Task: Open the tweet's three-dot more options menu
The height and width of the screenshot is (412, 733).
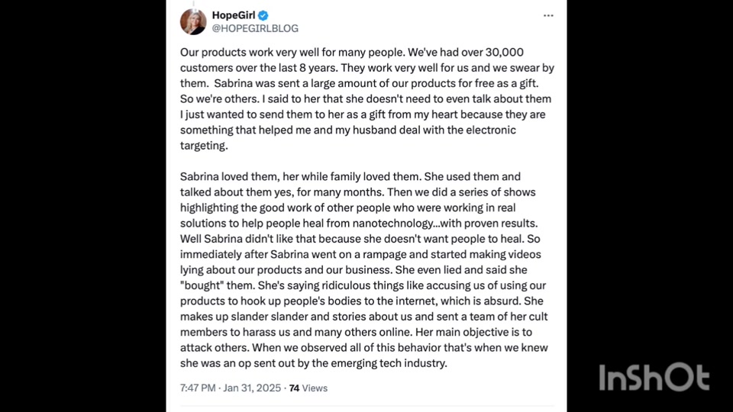Action: click(548, 15)
